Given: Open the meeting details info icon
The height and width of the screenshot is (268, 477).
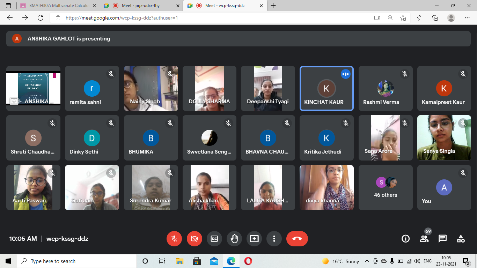Looking at the screenshot, I should 405,239.
